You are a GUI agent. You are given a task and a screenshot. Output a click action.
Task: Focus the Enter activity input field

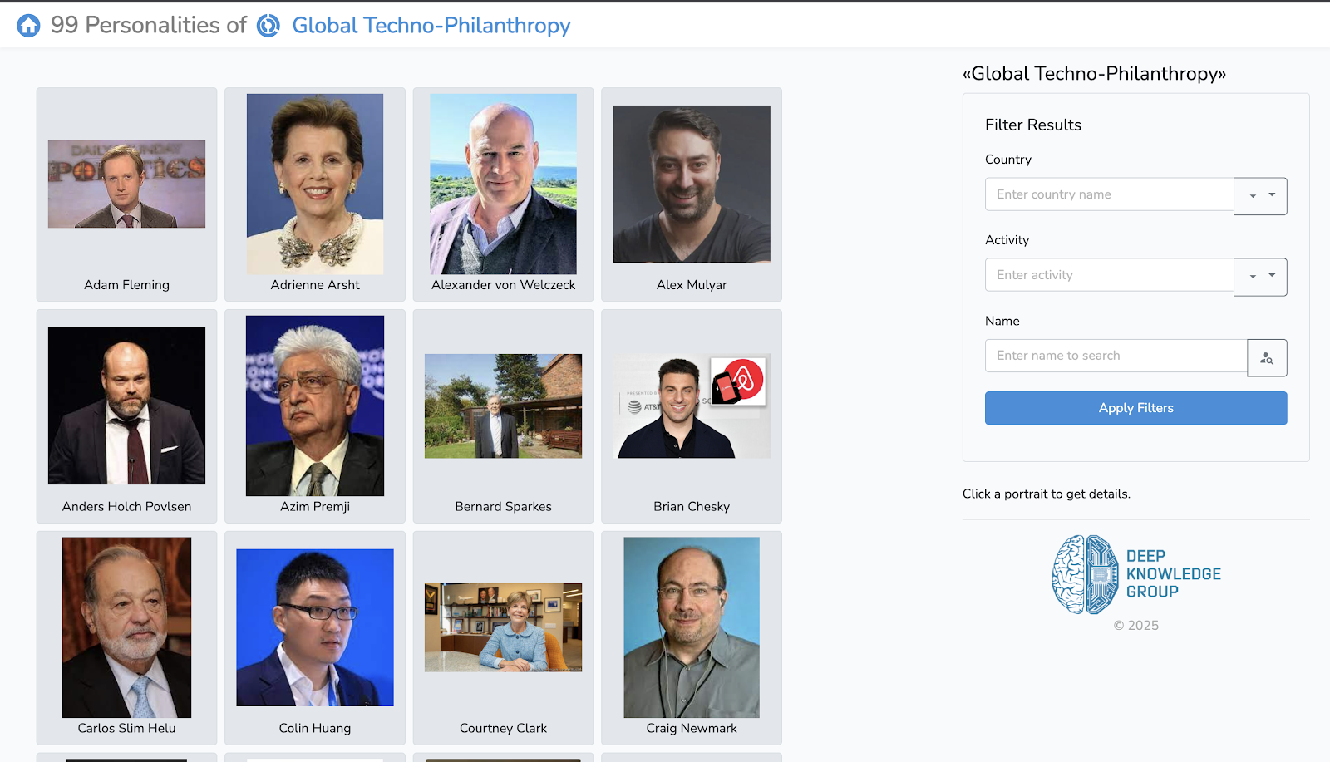click(x=1109, y=275)
